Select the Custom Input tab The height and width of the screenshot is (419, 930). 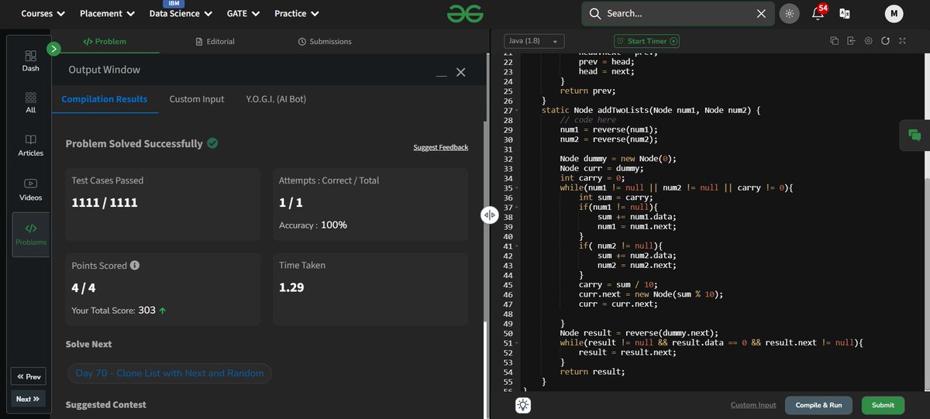click(x=197, y=99)
